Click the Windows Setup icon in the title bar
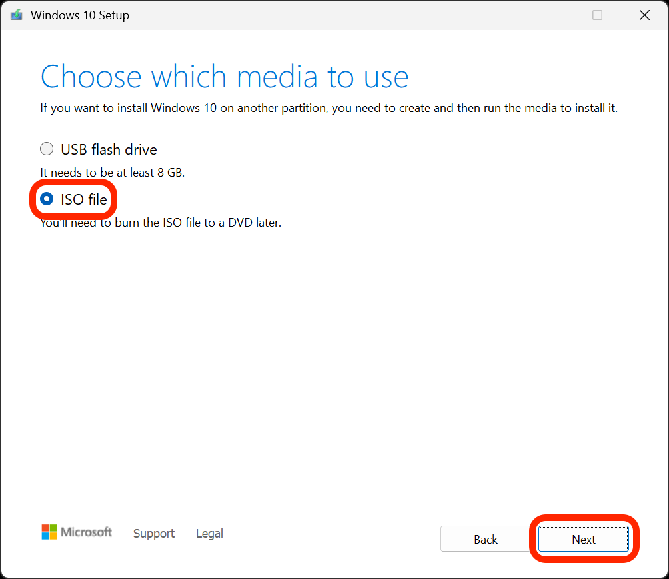 (15, 15)
